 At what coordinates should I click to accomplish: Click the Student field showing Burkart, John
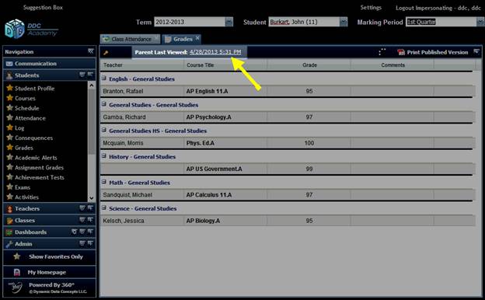304,22
